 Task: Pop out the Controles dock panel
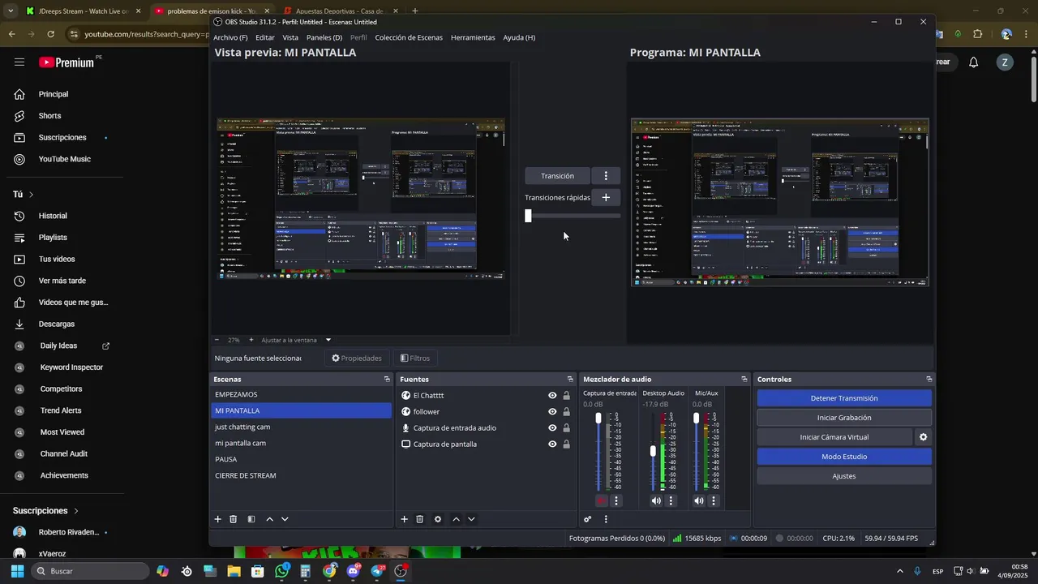coord(929,380)
